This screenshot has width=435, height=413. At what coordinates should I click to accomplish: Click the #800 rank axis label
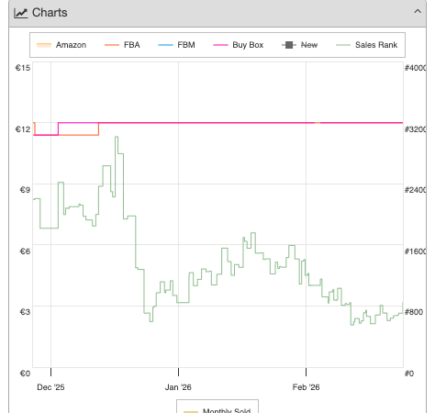(414, 312)
